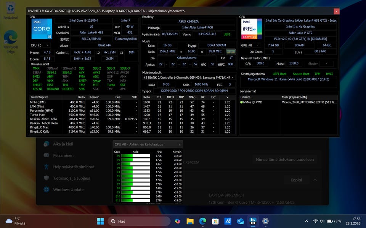The image size is (366, 228).
Task: Open the Windows Start menu
Action: point(100,221)
